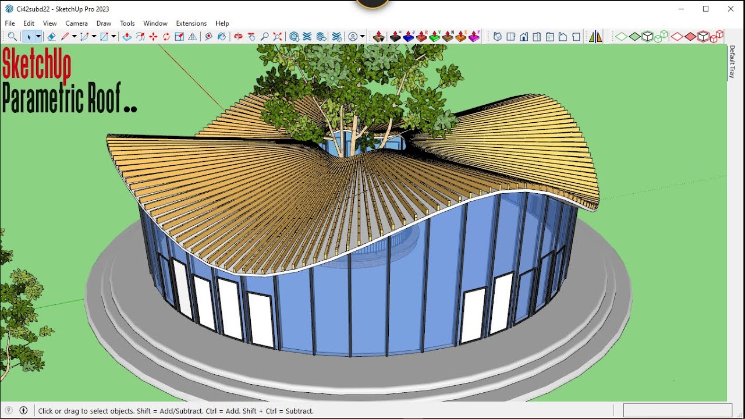
Task: Select the Pan hand tool
Action: pos(251,37)
